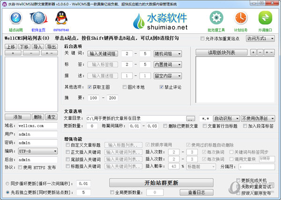This screenshot has height=200, width=281.
Task: Select 先后独立更新 radio button
Action: (7, 193)
